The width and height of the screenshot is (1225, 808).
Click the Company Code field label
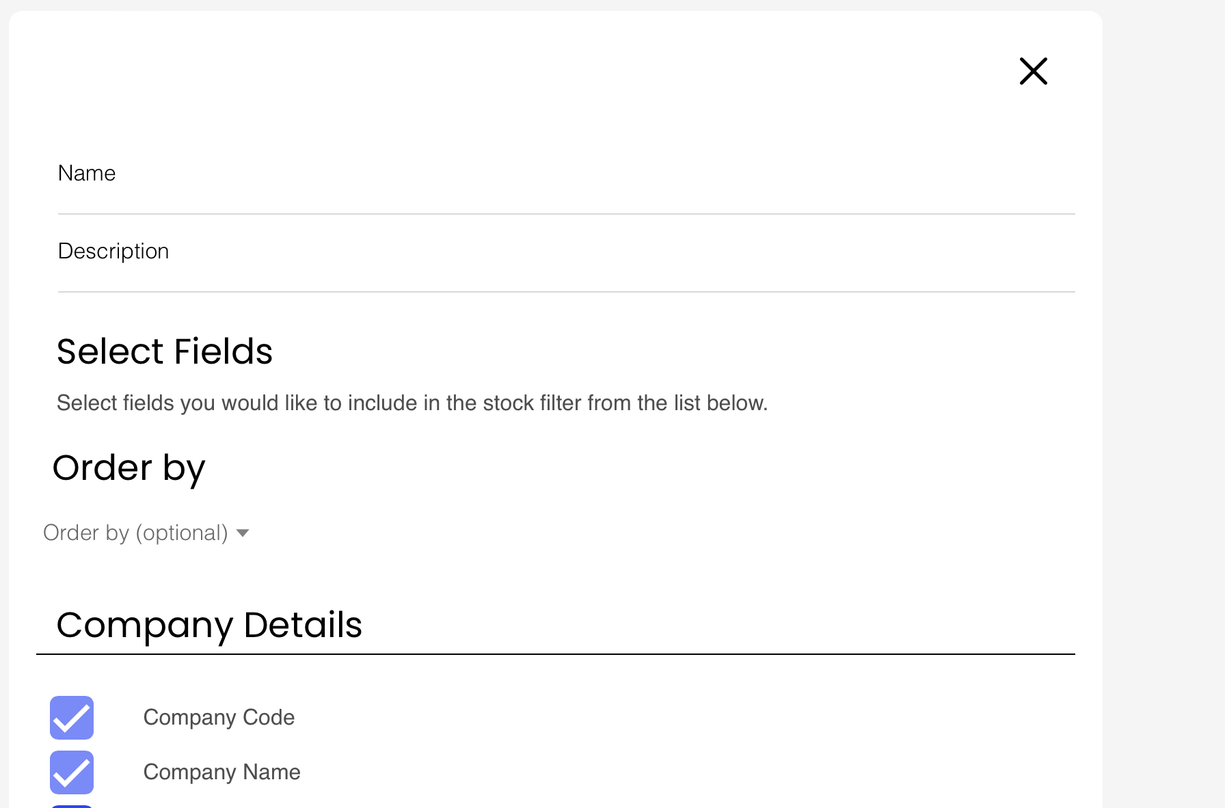click(219, 717)
